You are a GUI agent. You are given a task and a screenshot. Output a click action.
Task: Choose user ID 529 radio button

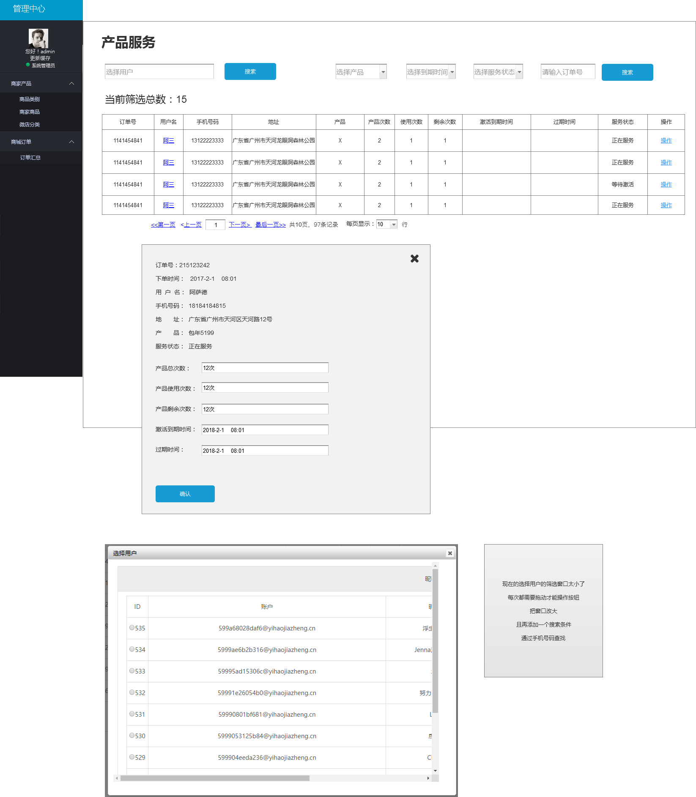pyautogui.click(x=132, y=757)
